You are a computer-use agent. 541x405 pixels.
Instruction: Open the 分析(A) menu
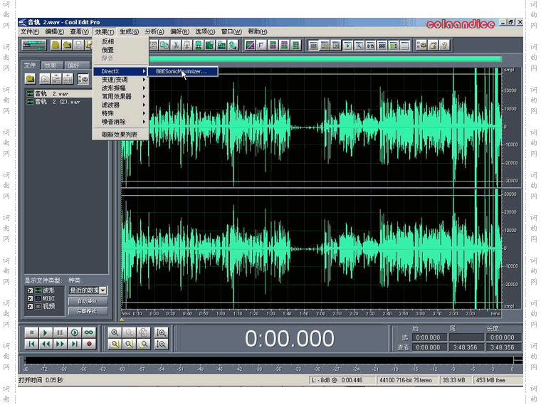pos(154,32)
